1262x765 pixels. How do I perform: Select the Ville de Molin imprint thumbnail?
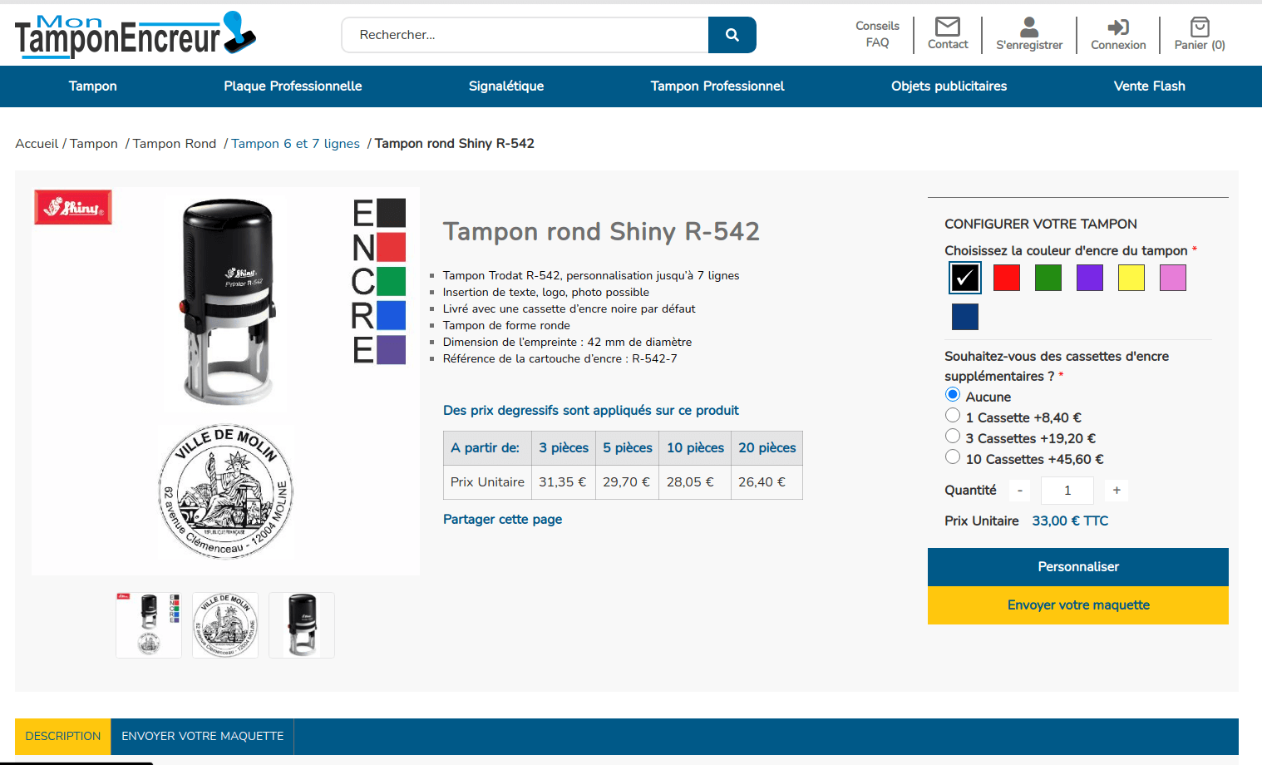tap(225, 625)
